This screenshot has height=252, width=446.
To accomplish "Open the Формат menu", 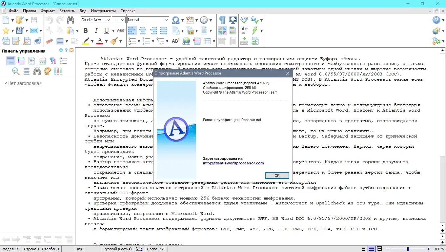I will click(48, 11).
